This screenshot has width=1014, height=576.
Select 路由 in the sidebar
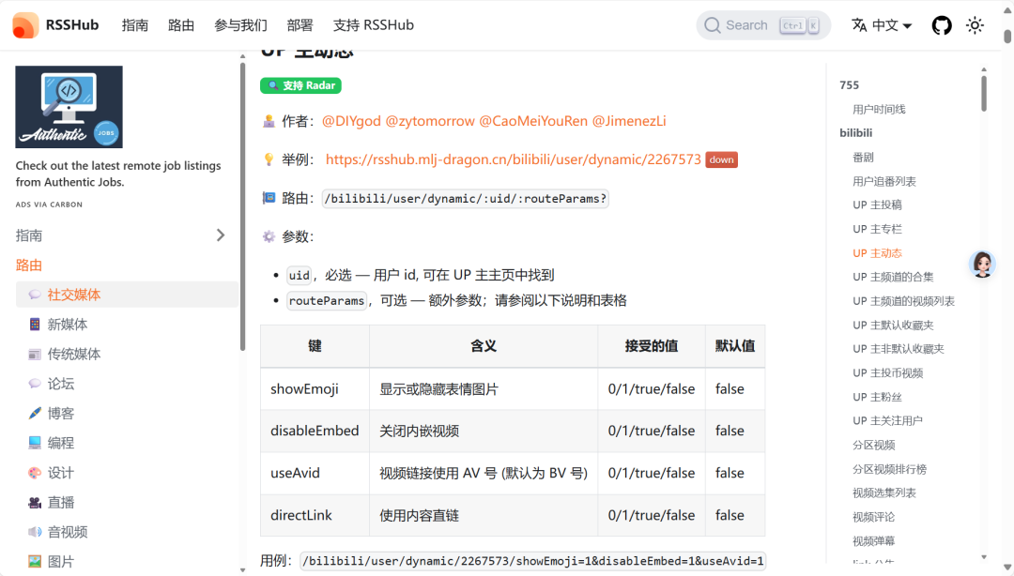tap(29, 265)
